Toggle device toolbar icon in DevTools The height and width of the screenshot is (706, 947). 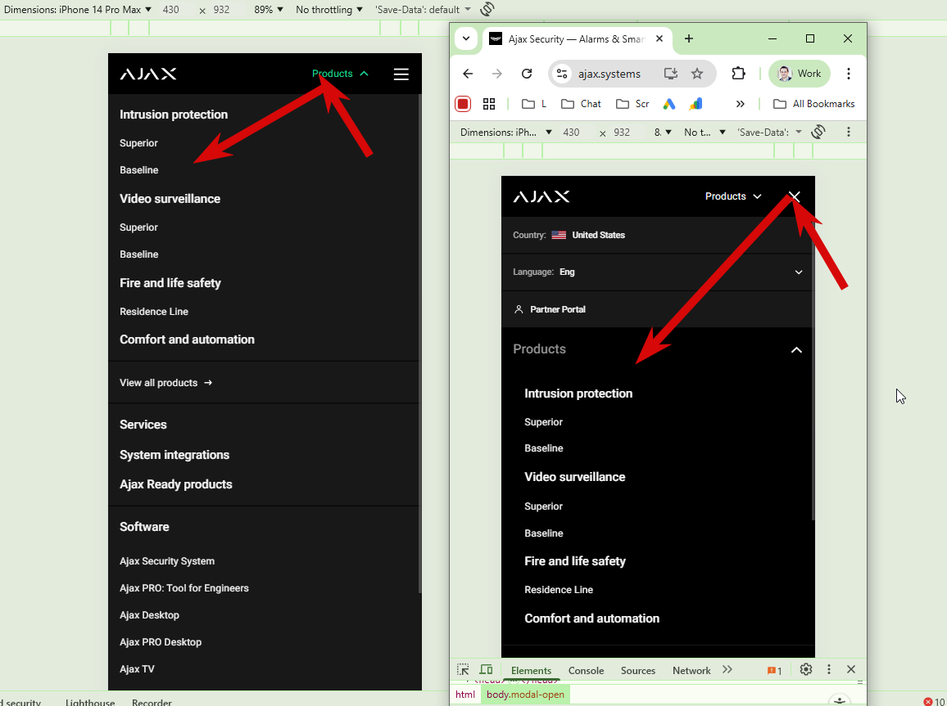coord(486,670)
